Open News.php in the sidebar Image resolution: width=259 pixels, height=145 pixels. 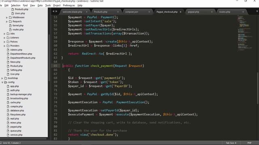(x=15, y=62)
